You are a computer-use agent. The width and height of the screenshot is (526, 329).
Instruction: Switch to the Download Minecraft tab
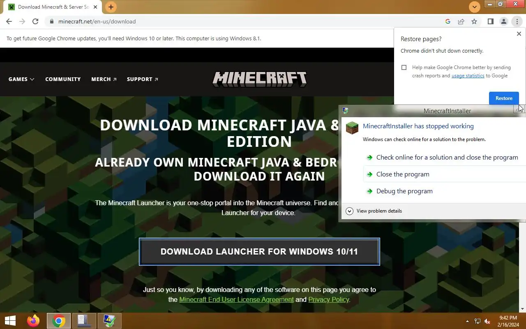[53, 7]
